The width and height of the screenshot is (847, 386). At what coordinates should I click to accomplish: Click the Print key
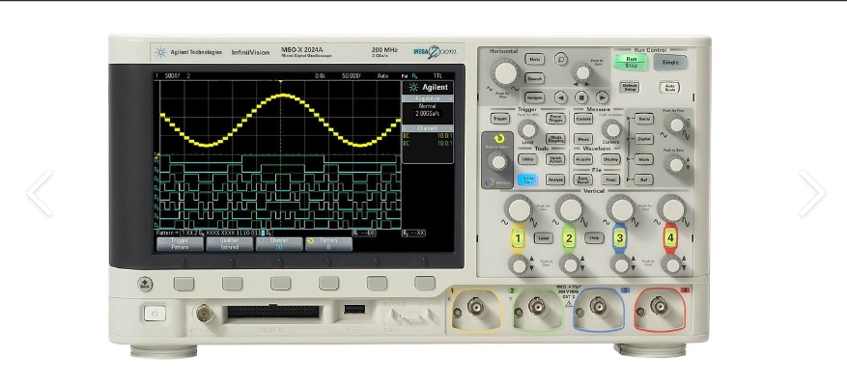pos(610,179)
